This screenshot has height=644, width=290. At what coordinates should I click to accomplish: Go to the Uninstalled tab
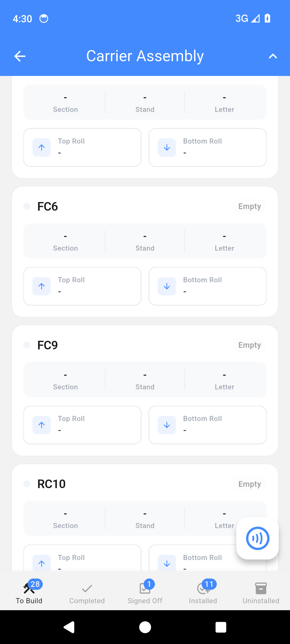261,593
